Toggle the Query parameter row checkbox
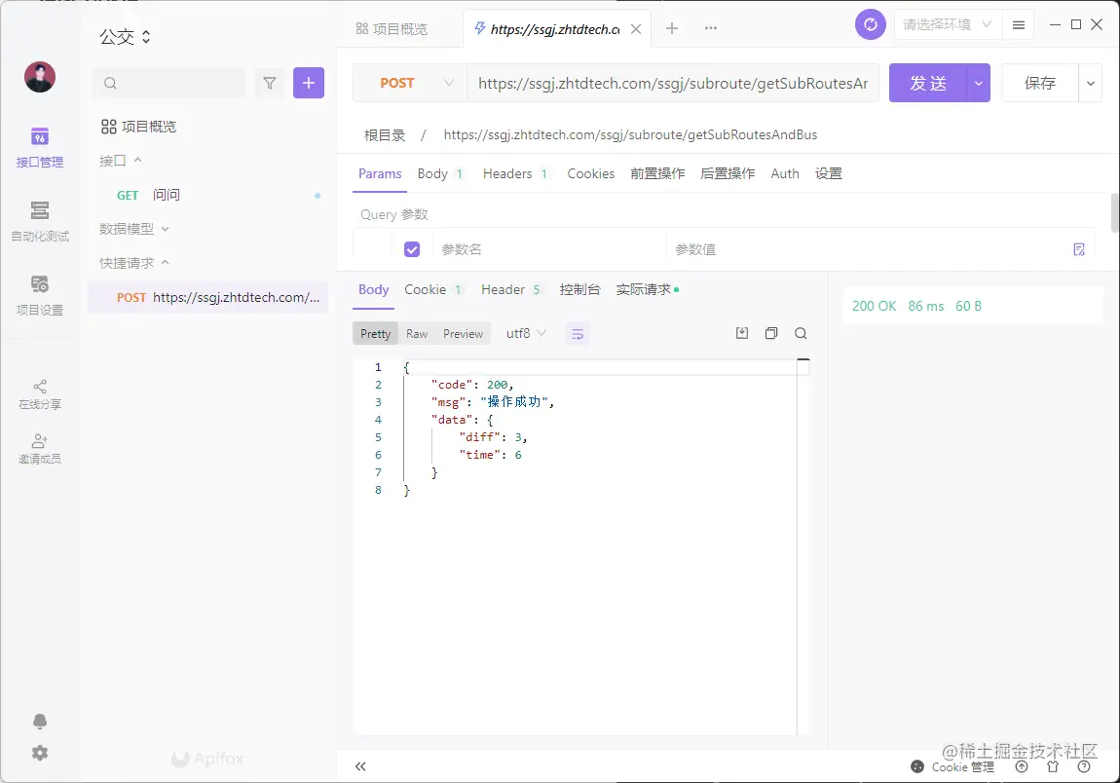Screen dimensions: 1120x783 click(412, 249)
